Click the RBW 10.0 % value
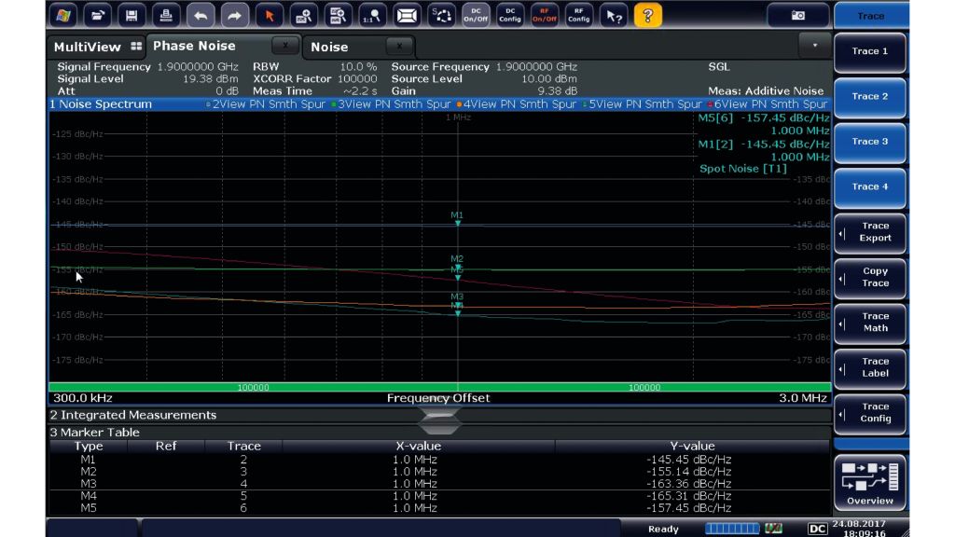The image size is (955, 537). pyautogui.click(x=358, y=67)
